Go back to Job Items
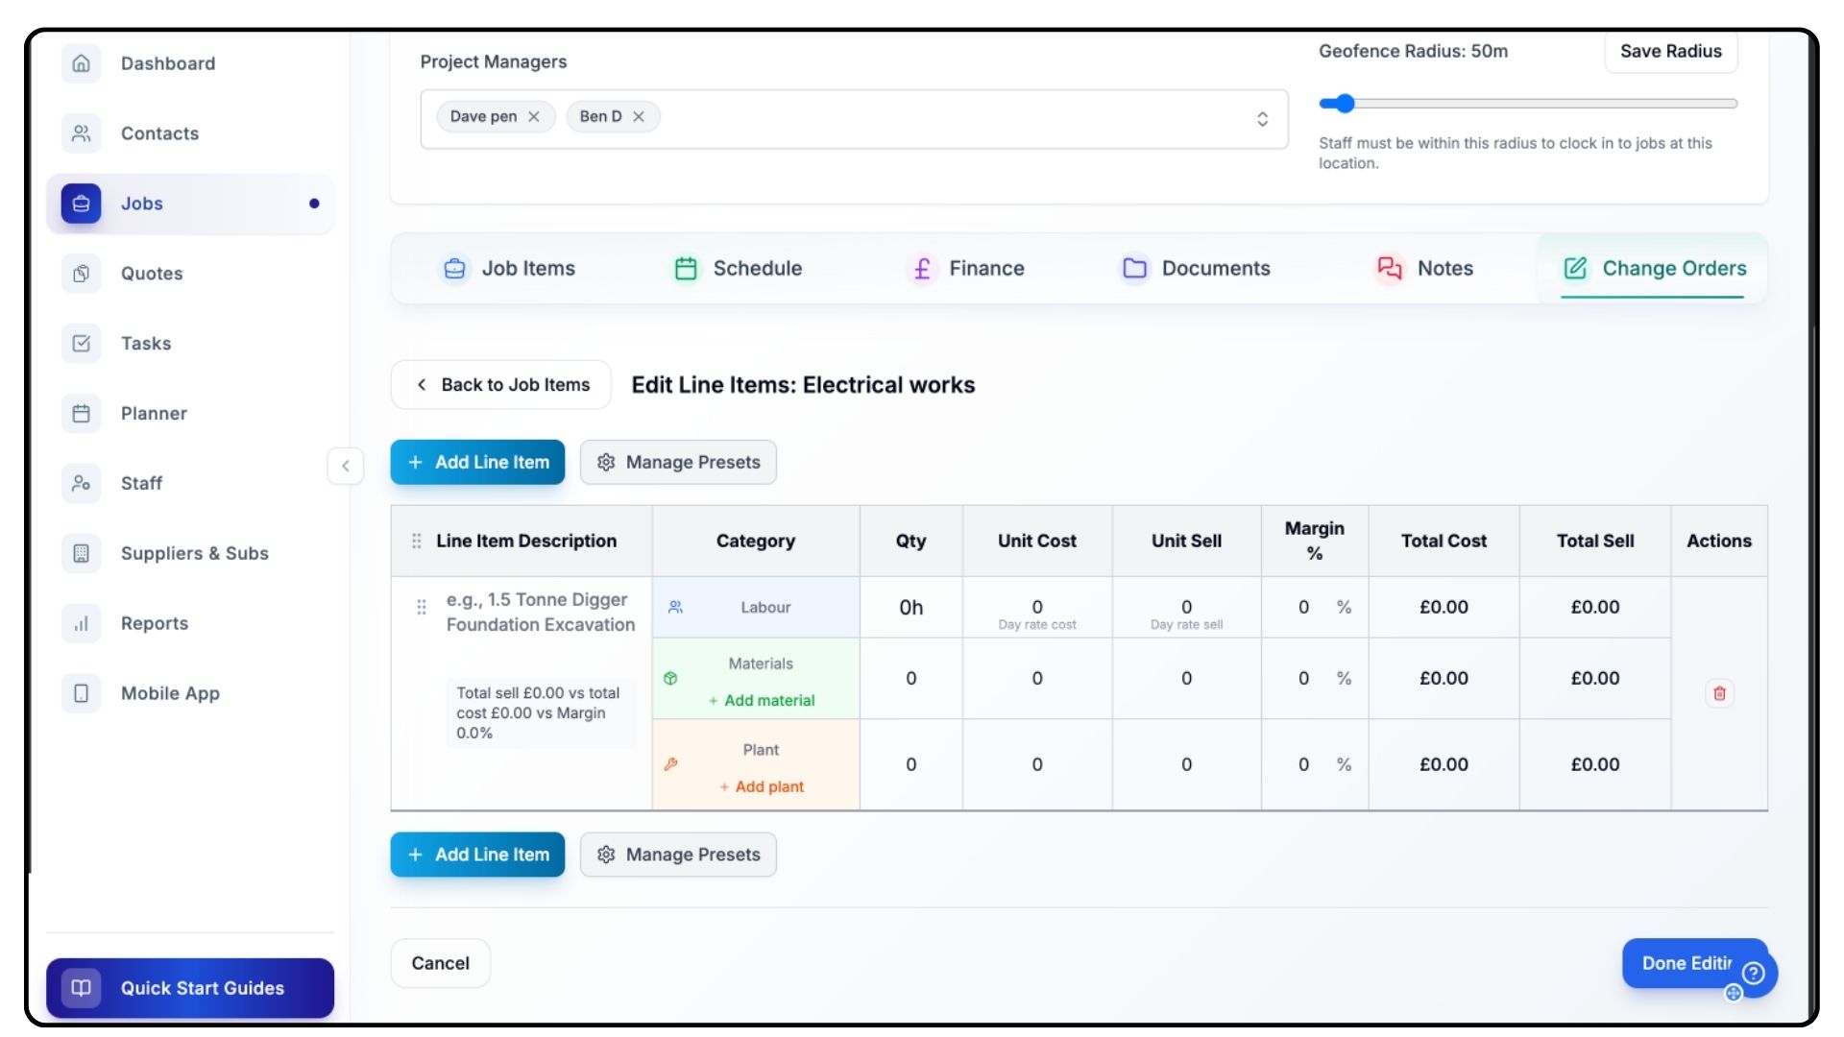Viewport: 1844px width, 1037px height. (501, 385)
